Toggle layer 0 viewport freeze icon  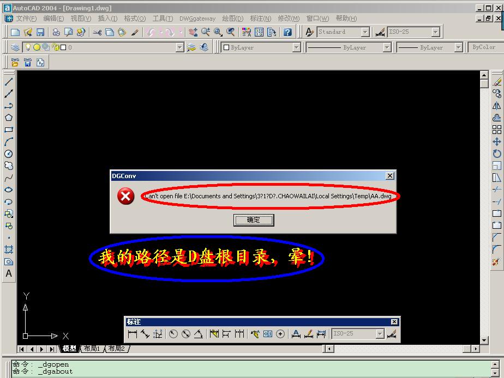tap(46, 47)
